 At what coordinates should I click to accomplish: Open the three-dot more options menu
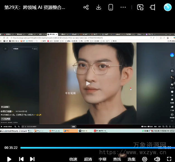(x=123, y=8)
